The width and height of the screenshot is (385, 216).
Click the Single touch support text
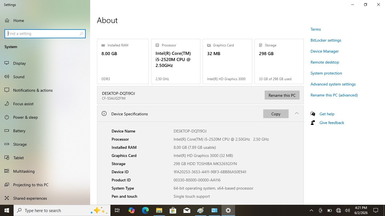click(192, 196)
